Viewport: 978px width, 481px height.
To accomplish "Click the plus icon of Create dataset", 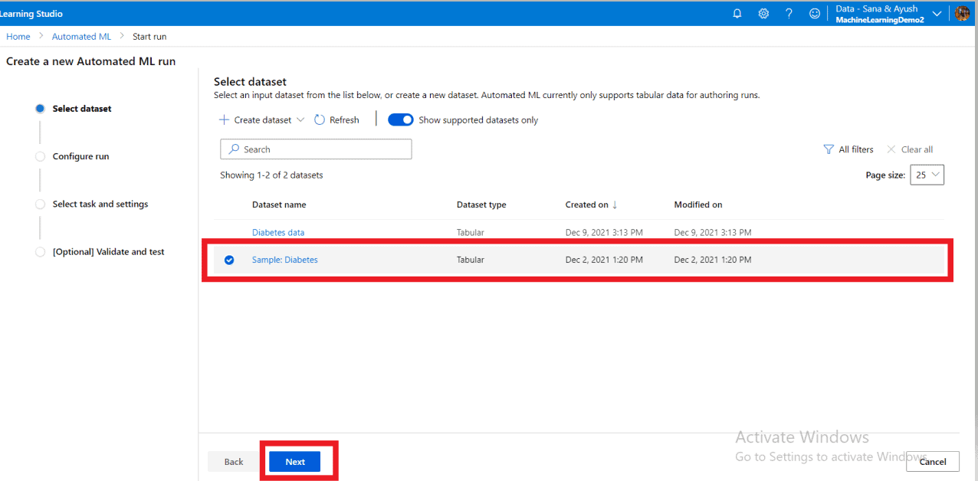I will (225, 119).
